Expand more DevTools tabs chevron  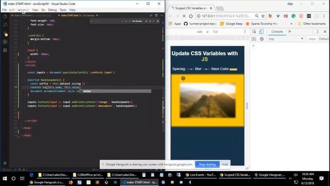click(x=290, y=32)
